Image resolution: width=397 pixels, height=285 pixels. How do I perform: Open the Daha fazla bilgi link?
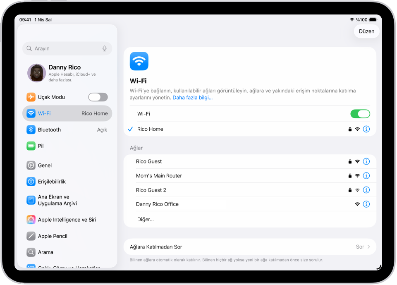[192, 98]
